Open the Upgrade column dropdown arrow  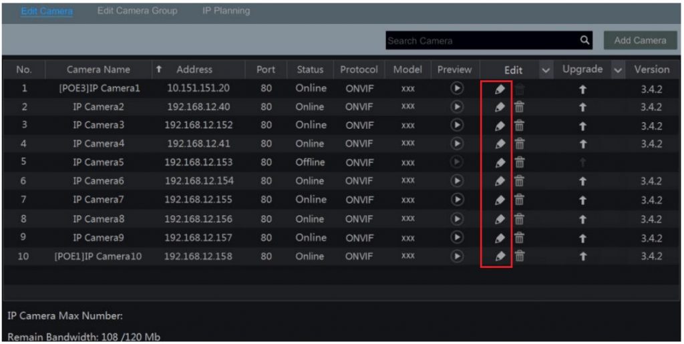(617, 70)
